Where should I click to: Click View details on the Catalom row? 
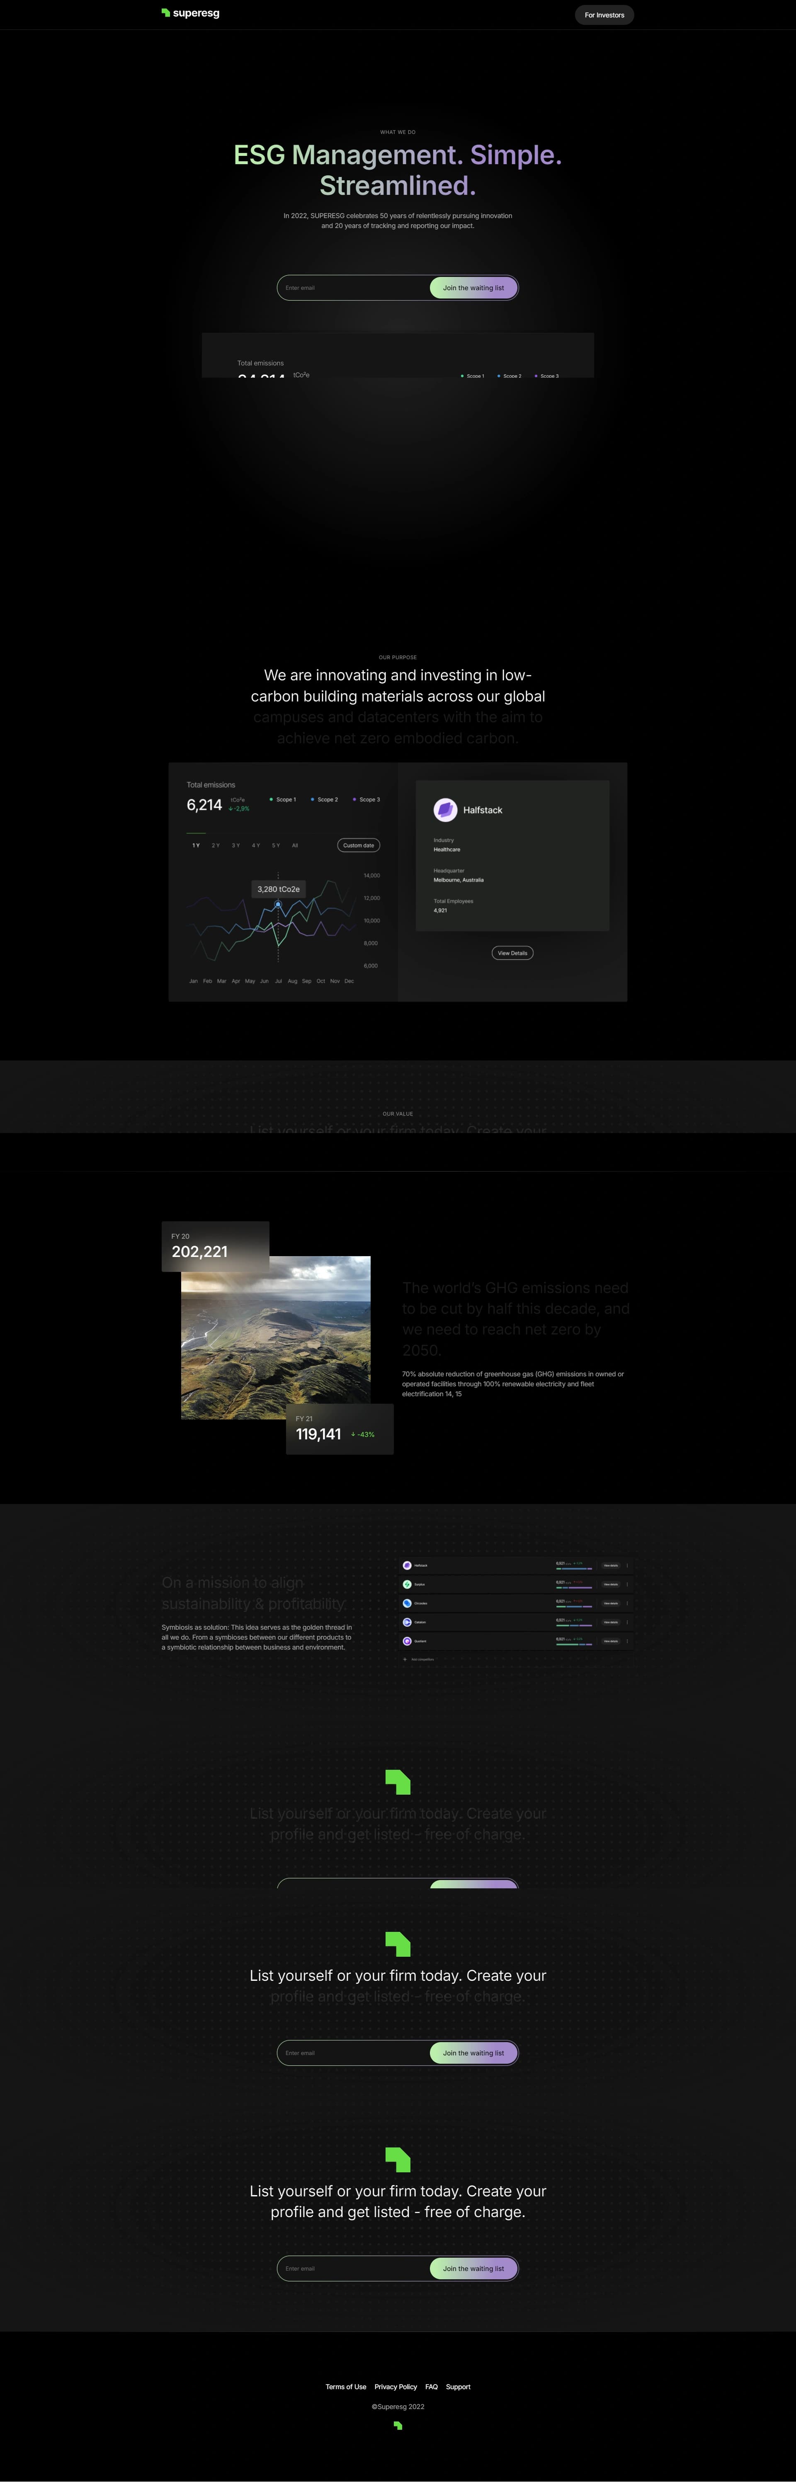tap(611, 1623)
